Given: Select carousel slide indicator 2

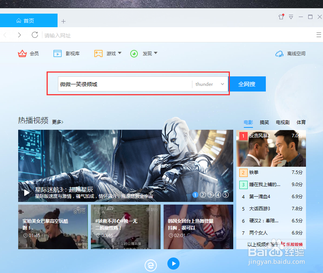Looking at the screenshot, I should point(203,195).
